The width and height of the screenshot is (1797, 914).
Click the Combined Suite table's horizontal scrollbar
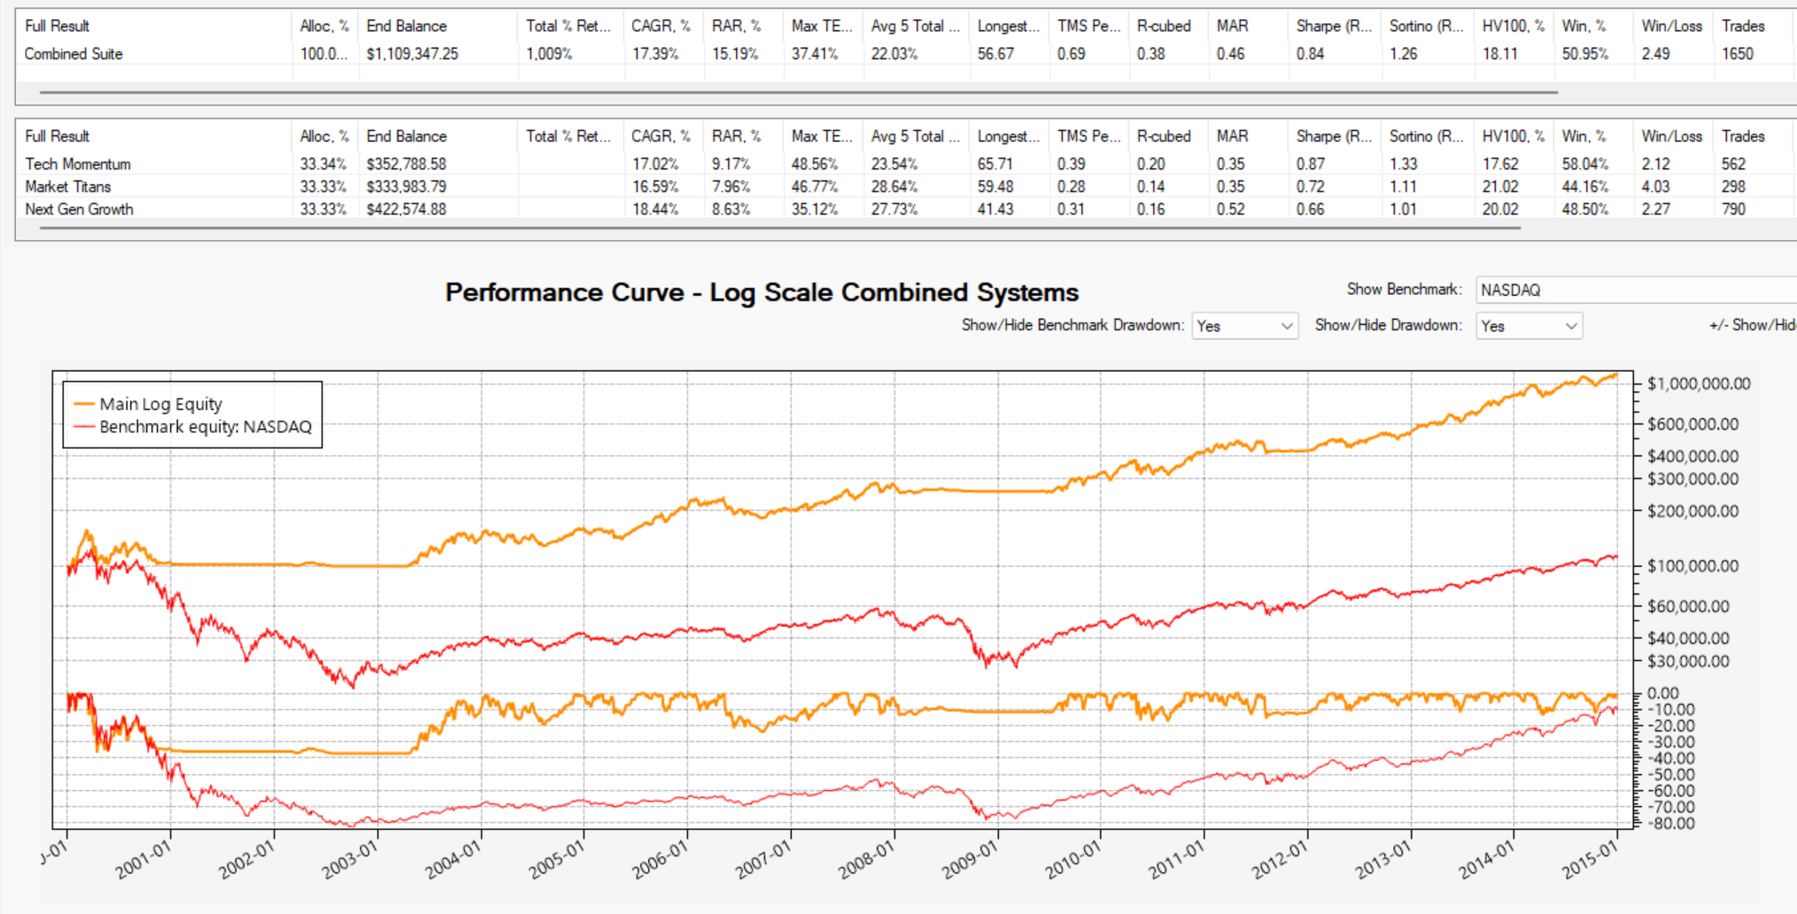point(797,91)
